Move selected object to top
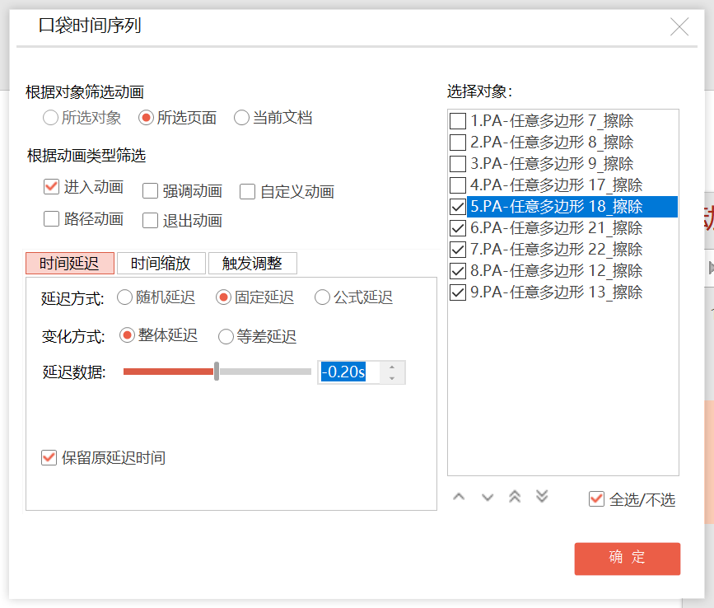Viewport: 714px width, 608px height. click(515, 497)
